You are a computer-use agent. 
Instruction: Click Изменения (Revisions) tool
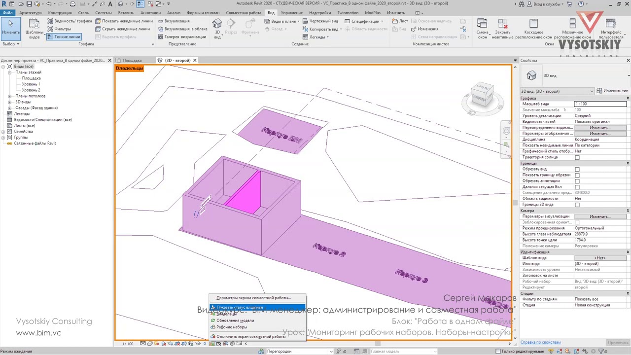(x=424, y=29)
